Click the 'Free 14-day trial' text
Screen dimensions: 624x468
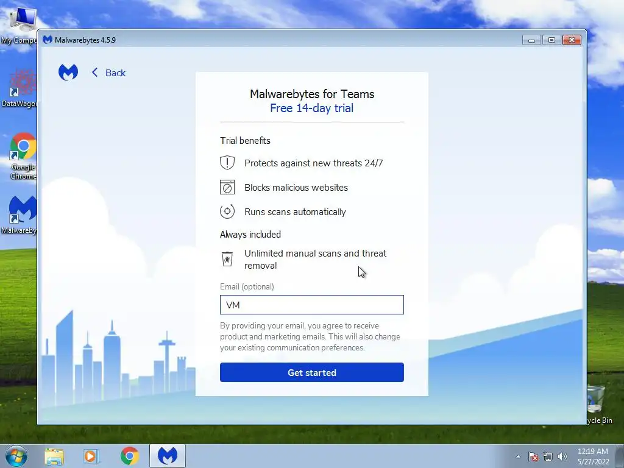coord(311,108)
